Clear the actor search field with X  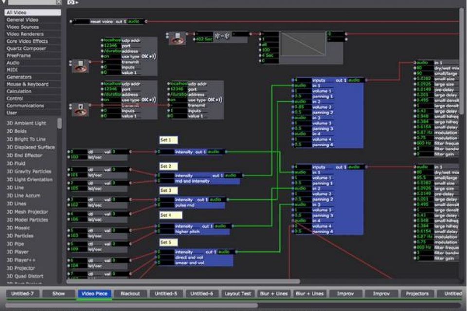(59, 2)
